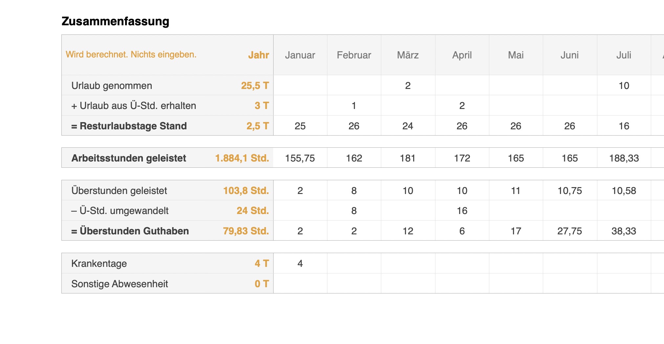Click the 2,5 T remaining vacation total
Screen dimensions: 664x344
pos(257,126)
